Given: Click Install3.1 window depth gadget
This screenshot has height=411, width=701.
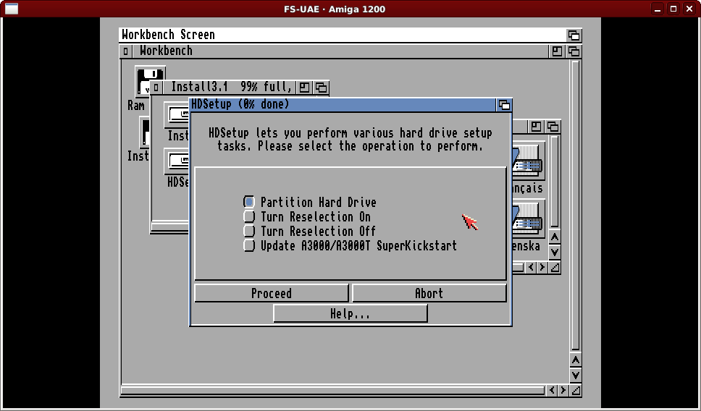Looking at the screenshot, I should (x=321, y=87).
